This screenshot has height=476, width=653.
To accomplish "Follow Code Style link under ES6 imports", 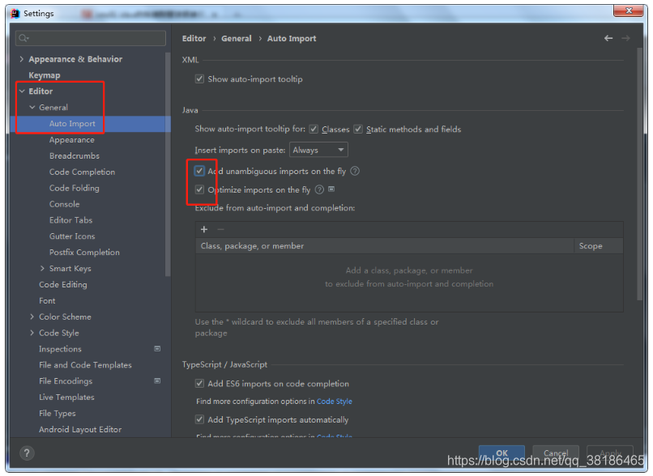I will pyautogui.click(x=335, y=401).
